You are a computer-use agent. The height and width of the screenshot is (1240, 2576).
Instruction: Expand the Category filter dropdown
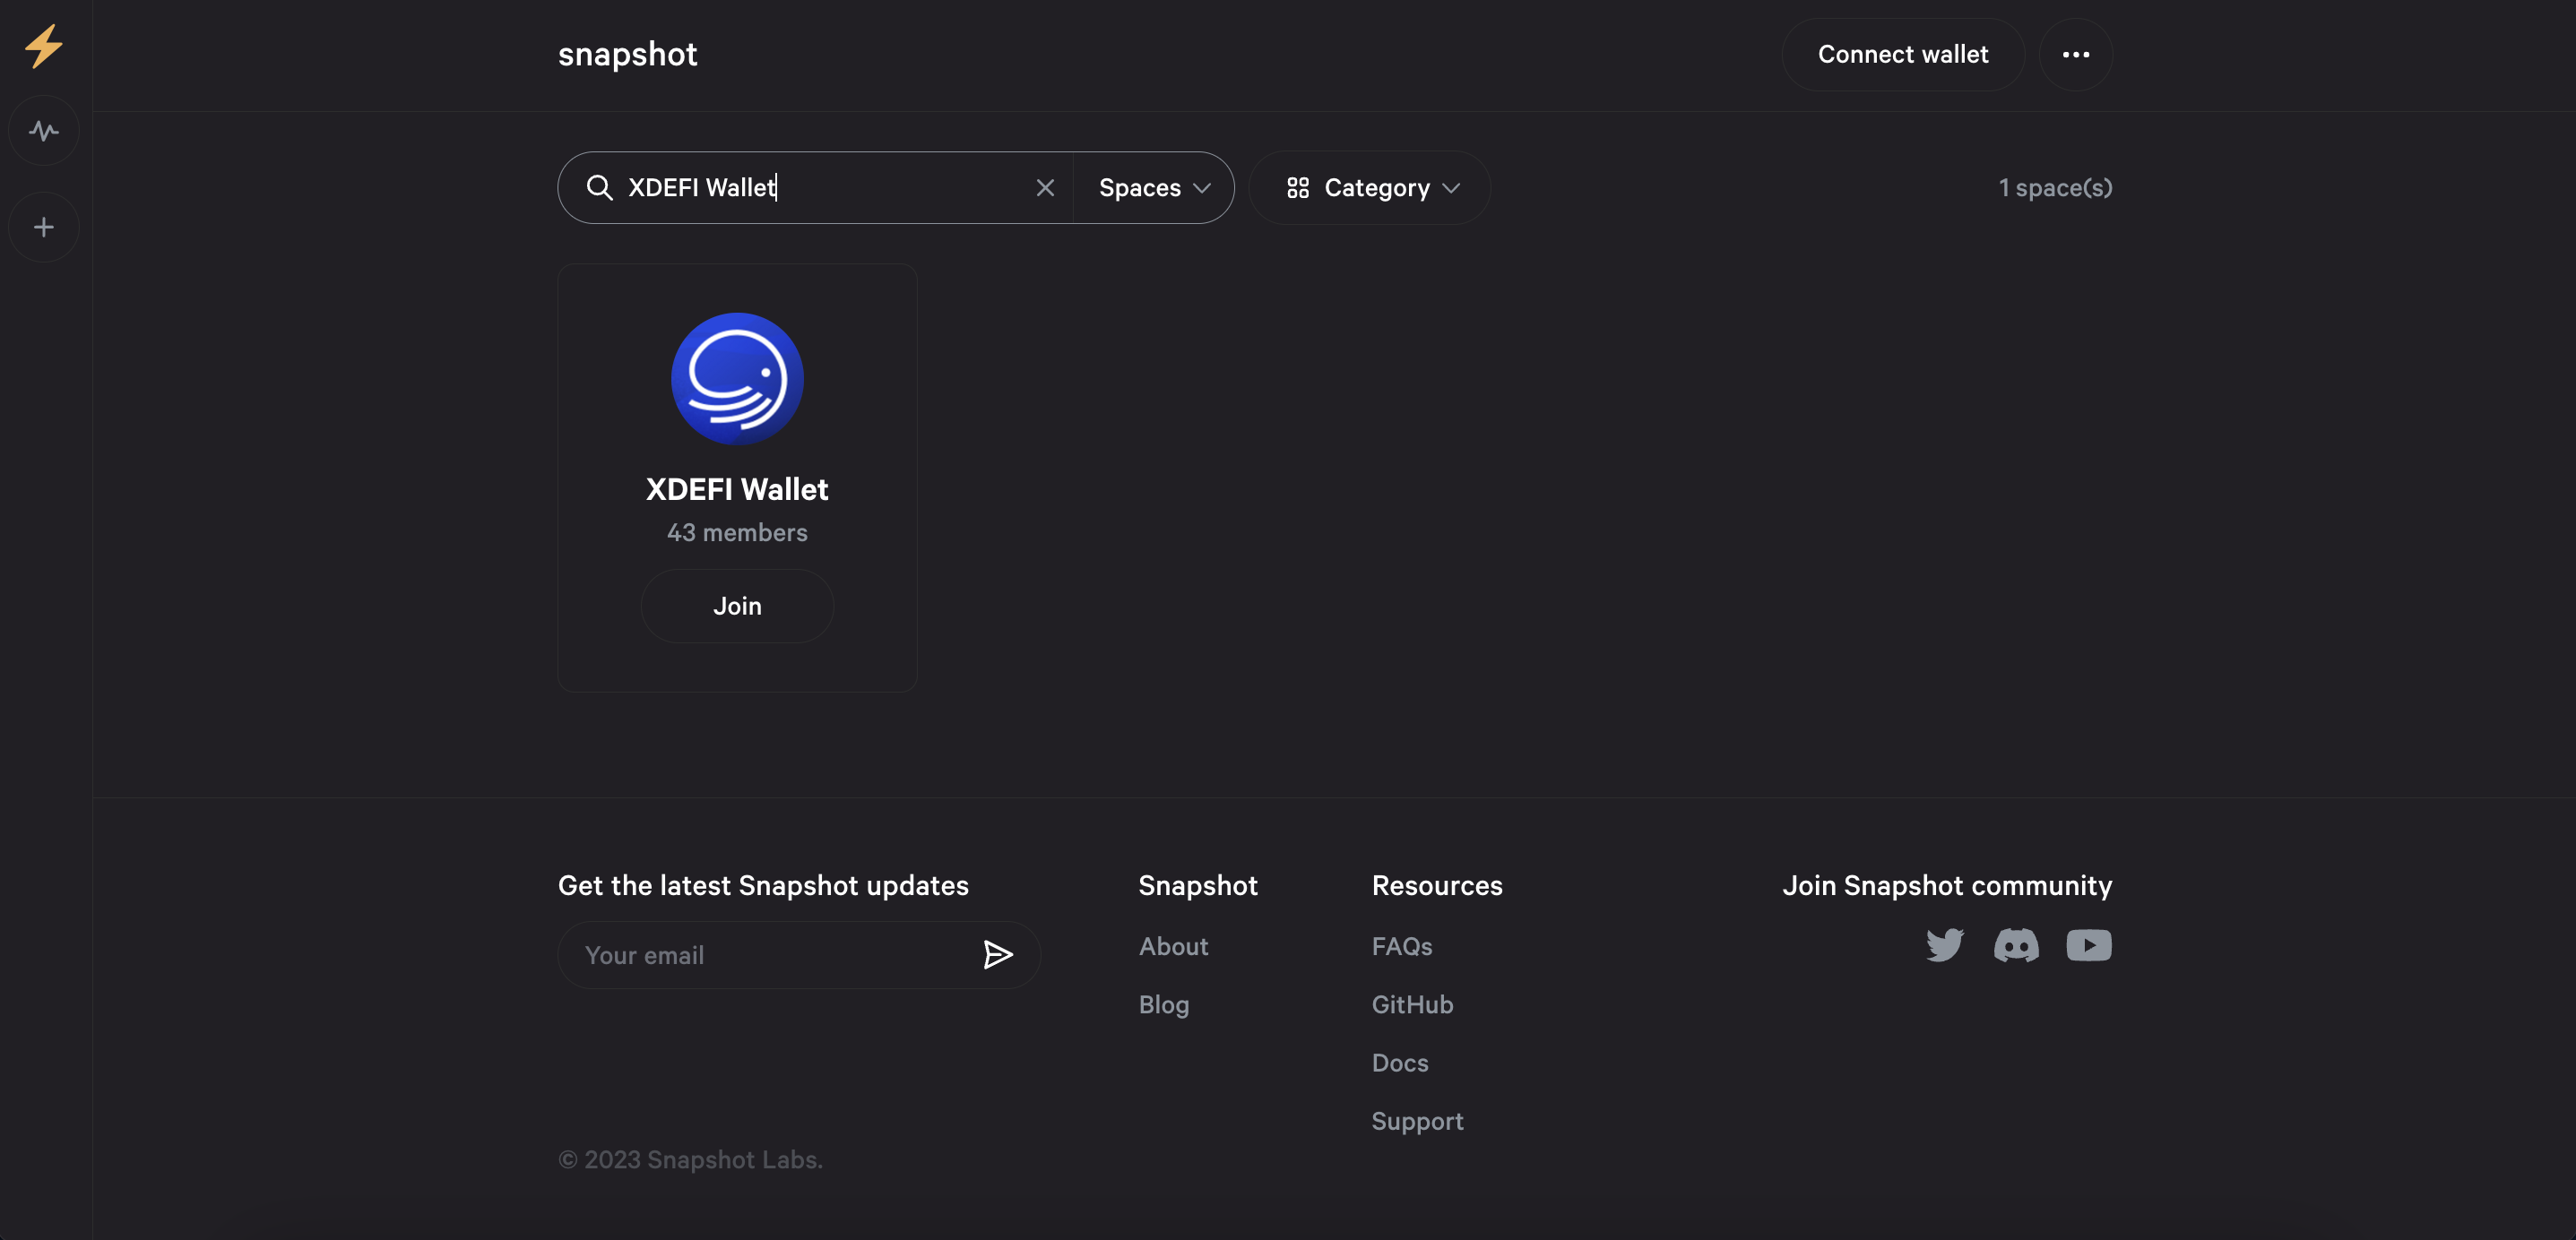click(x=1370, y=188)
